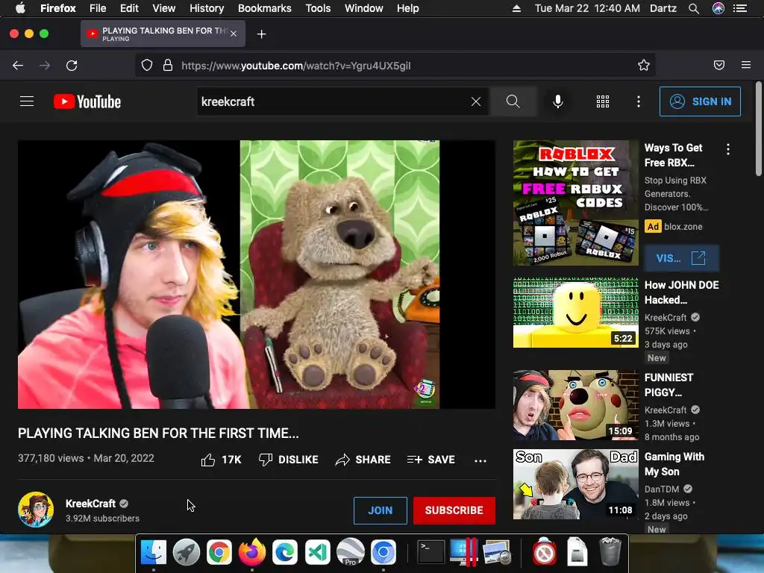Open the Help menu

408,8
